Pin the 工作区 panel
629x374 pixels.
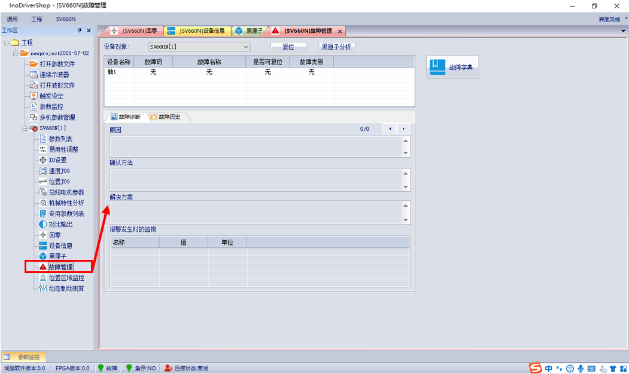(80, 30)
